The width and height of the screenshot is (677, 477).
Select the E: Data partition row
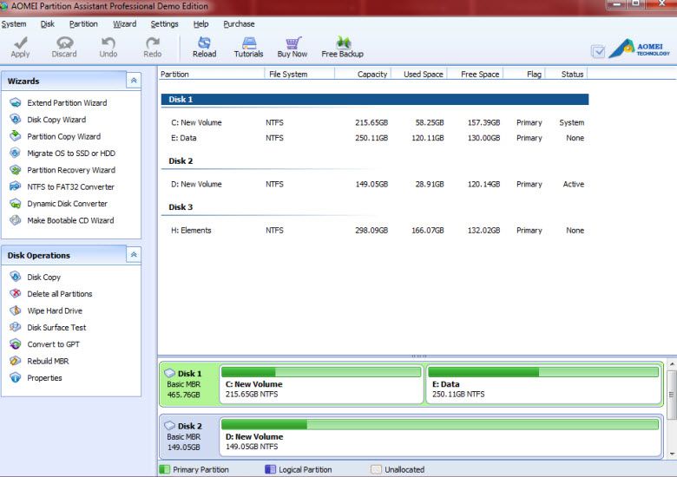point(375,138)
